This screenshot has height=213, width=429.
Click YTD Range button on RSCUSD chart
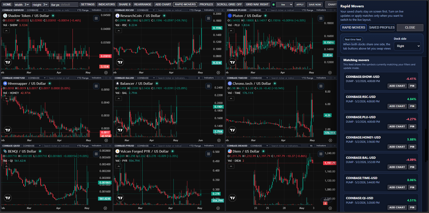[x=195, y=10]
